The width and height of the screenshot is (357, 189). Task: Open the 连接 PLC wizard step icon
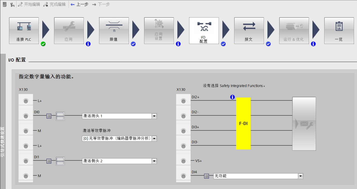[24, 30]
